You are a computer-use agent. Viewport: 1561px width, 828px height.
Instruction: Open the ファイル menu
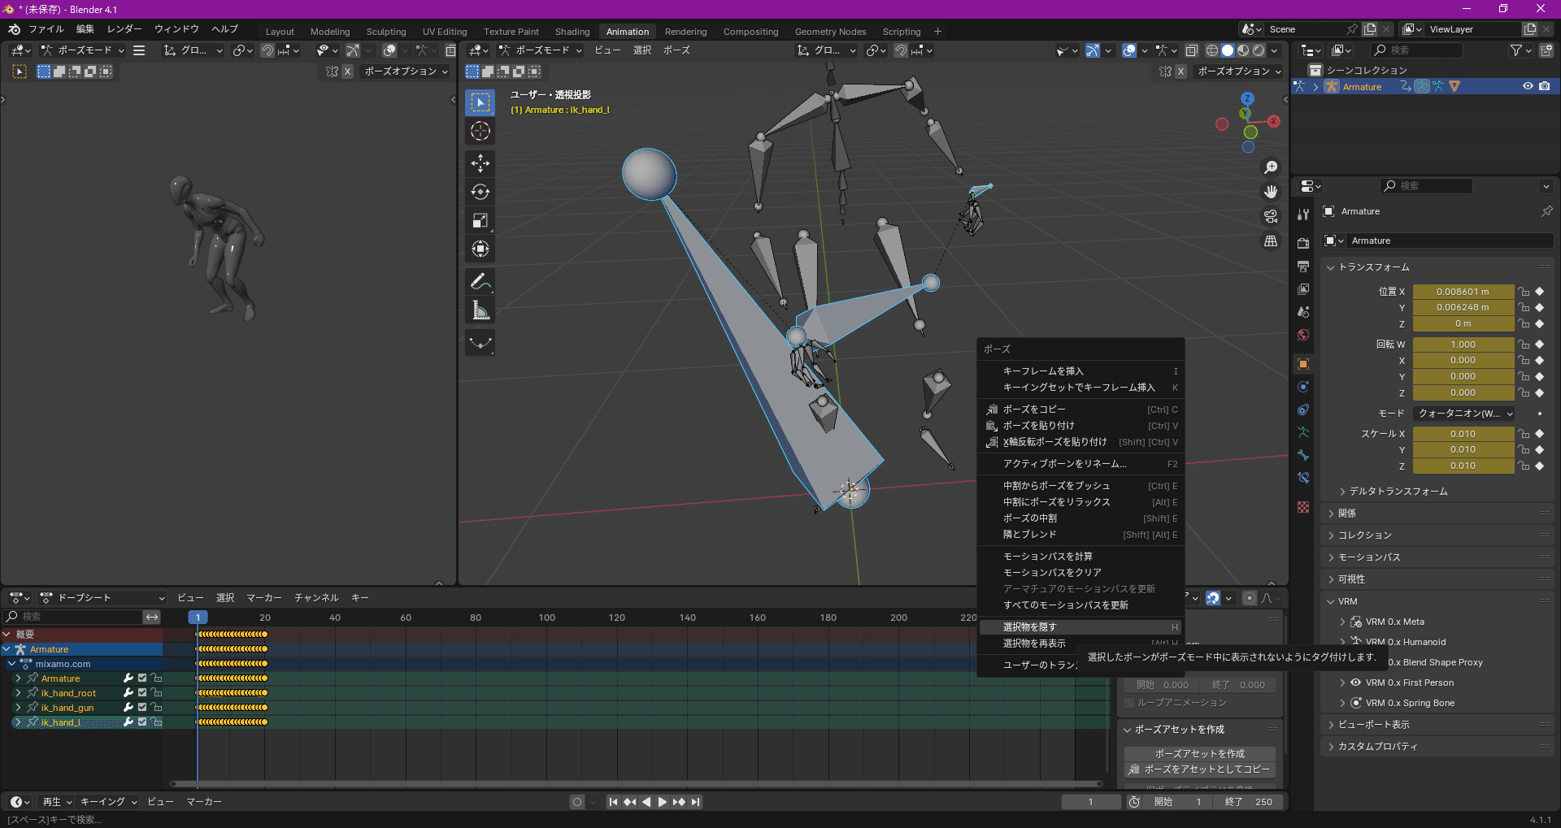(x=46, y=29)
